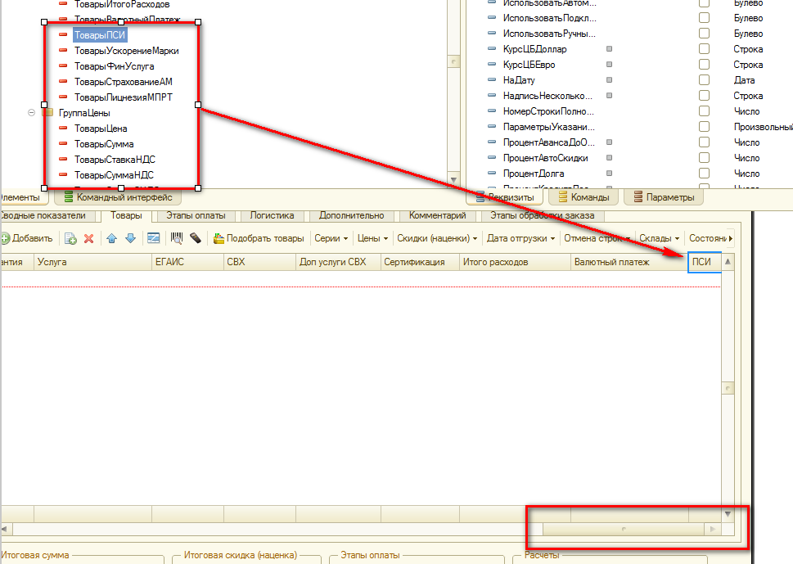The width and height of the screenshot is (793, 564).
Task: Switch to the Этапы оплаты tab
Action: (x=196, y=215)
